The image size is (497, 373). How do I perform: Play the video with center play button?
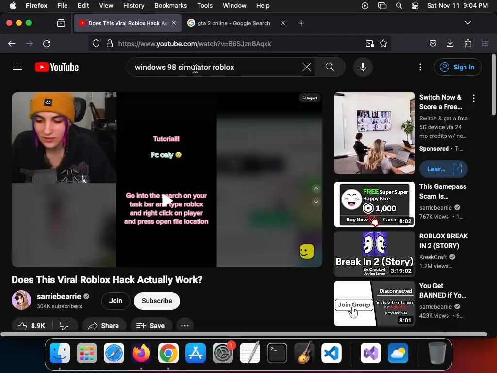167,201
